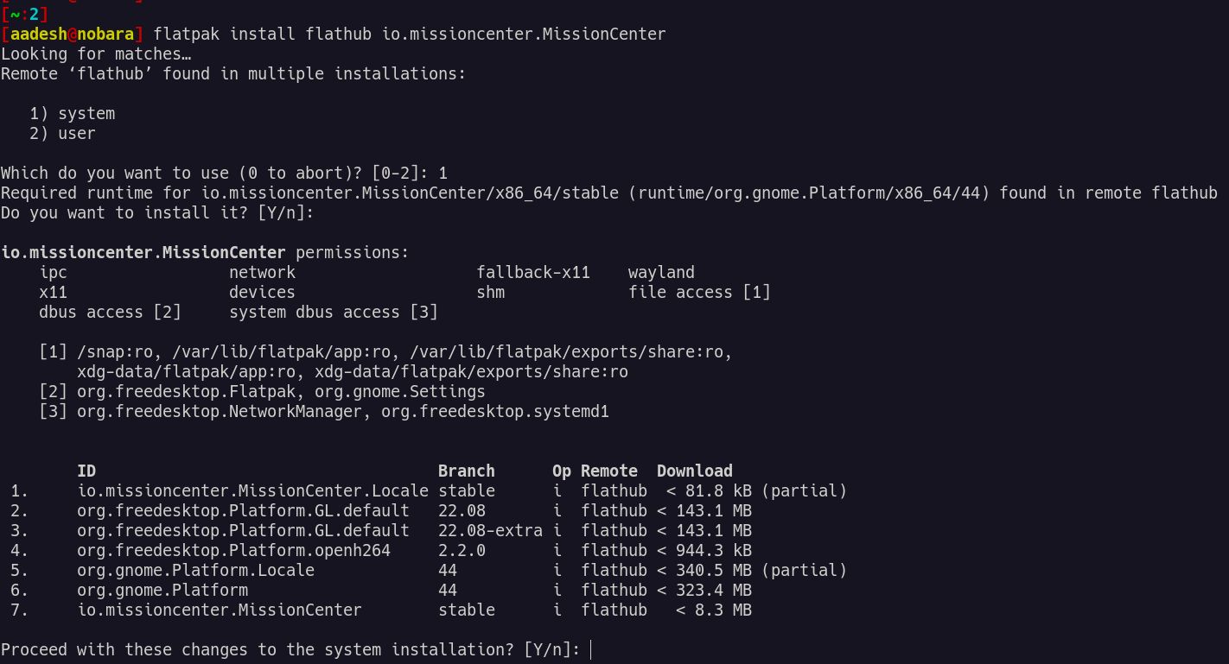The height and width of the screenshot is (664, 1229).
Task: Click the 22.08-extra branch value
Action: coord(490,530)
